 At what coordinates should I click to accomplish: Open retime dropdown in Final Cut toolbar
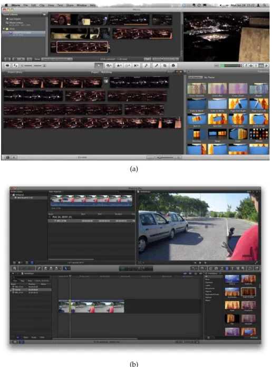pos(202,269)
